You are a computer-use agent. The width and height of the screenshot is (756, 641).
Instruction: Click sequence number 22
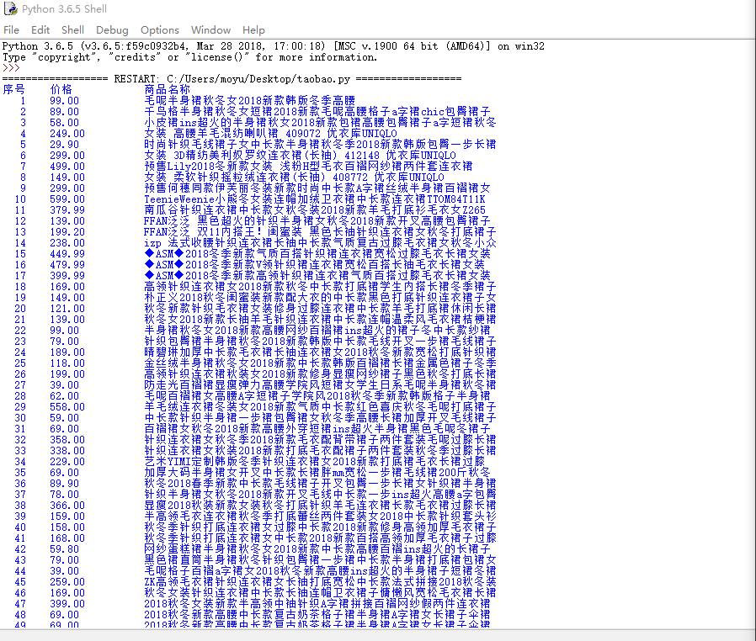19,331
